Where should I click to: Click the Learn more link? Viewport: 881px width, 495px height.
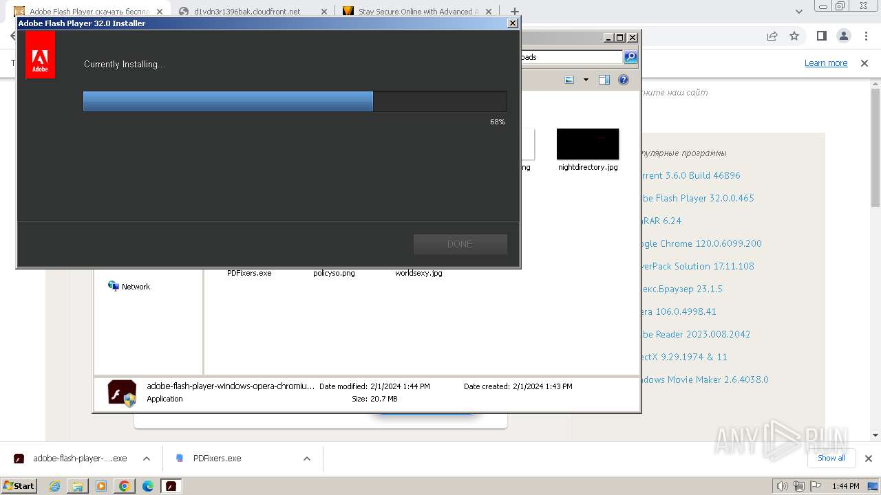click(826, 63)
